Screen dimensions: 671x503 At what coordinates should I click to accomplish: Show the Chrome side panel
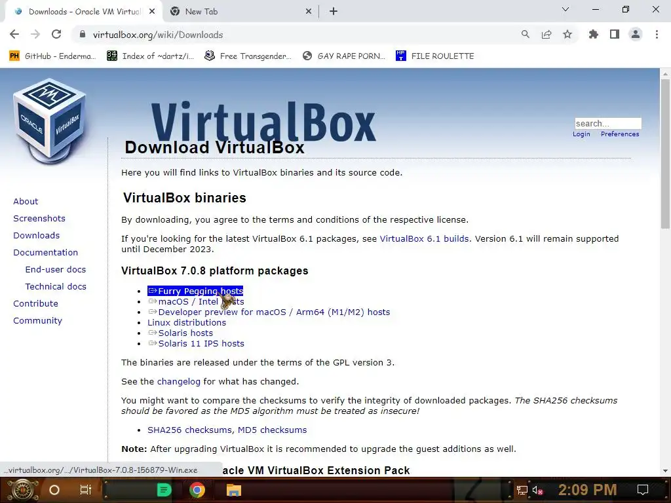(615, 35)
